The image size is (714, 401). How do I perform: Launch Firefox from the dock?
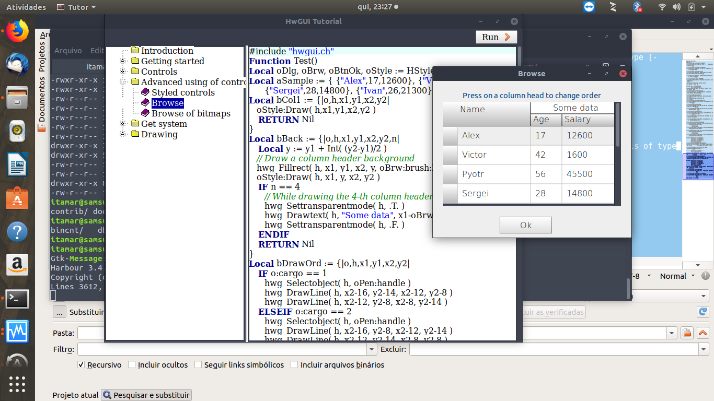(17, 31)
